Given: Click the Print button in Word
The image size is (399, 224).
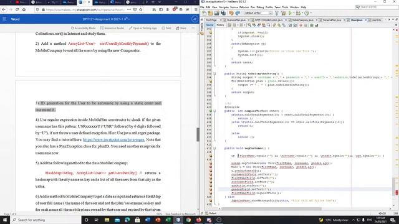Looking at the screenshot, I should point(166,28).
